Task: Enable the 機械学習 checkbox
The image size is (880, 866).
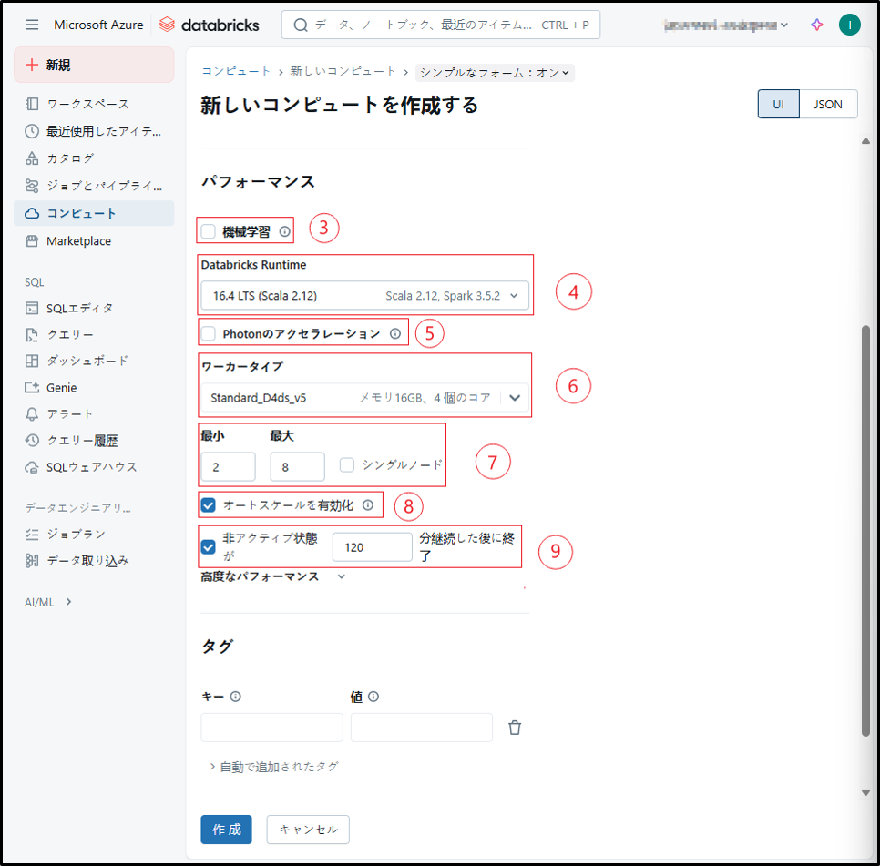Action: point(209,231)
